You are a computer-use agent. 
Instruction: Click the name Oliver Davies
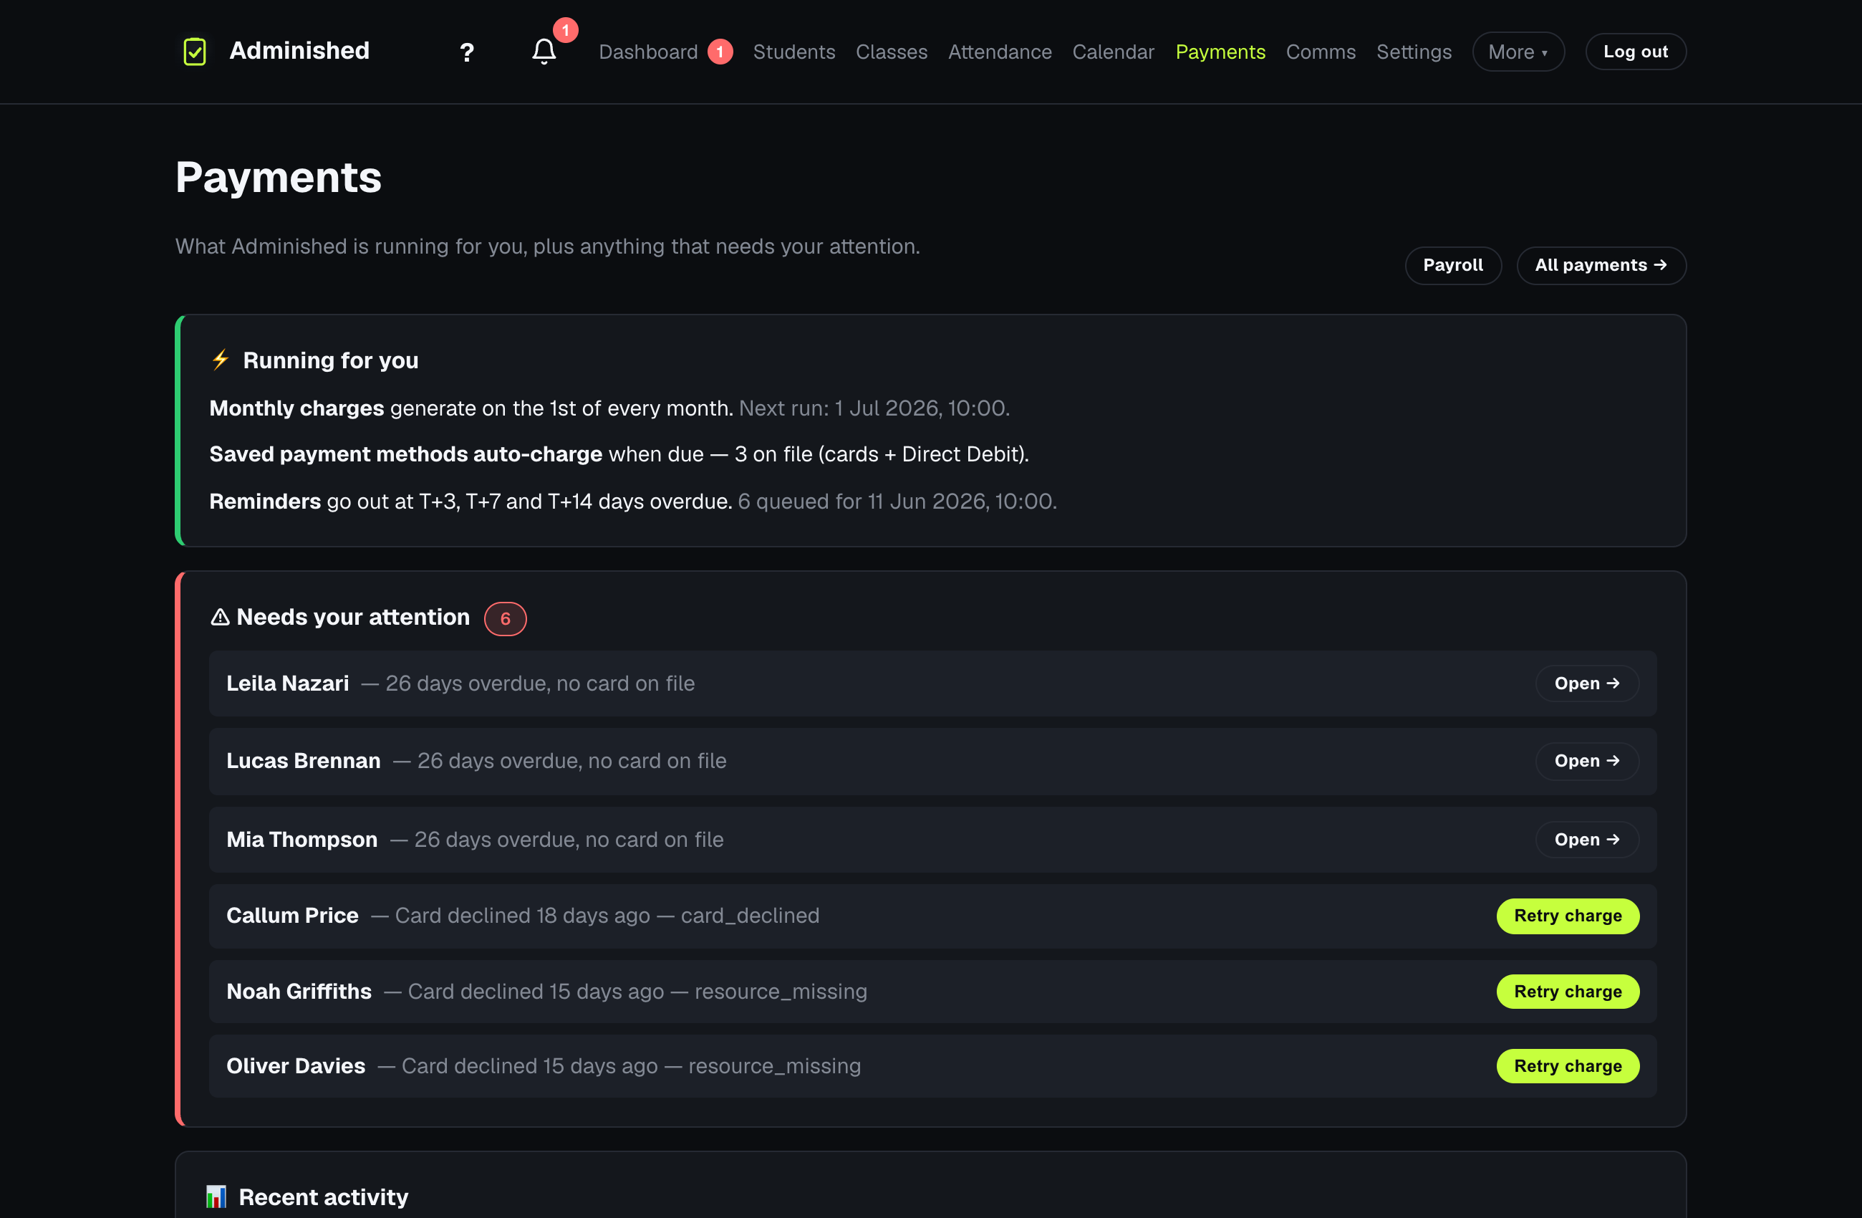[x=296, y=1065]
